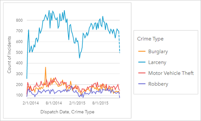Select the Motor Vehicle Theft legend entry
This screenshot has height=121, width=201.
tap(166, 73)
